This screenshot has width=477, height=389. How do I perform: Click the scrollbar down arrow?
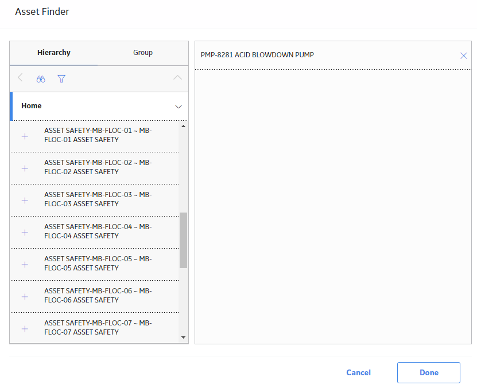coord(183,337)
